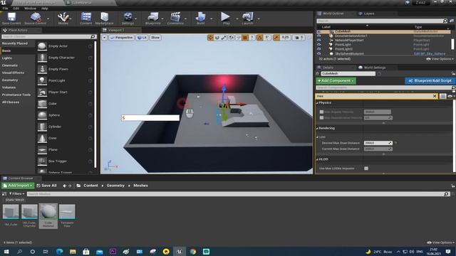The image size is (456, 256).
Task: Toggle the Max Angular Velocity checkbox
Action: 321,112
